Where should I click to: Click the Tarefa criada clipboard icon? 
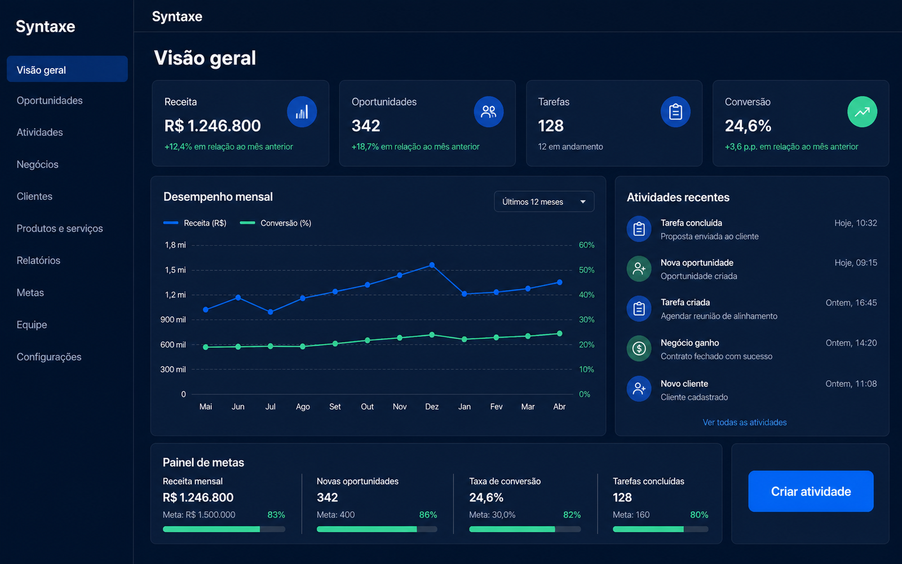[639, 309]
